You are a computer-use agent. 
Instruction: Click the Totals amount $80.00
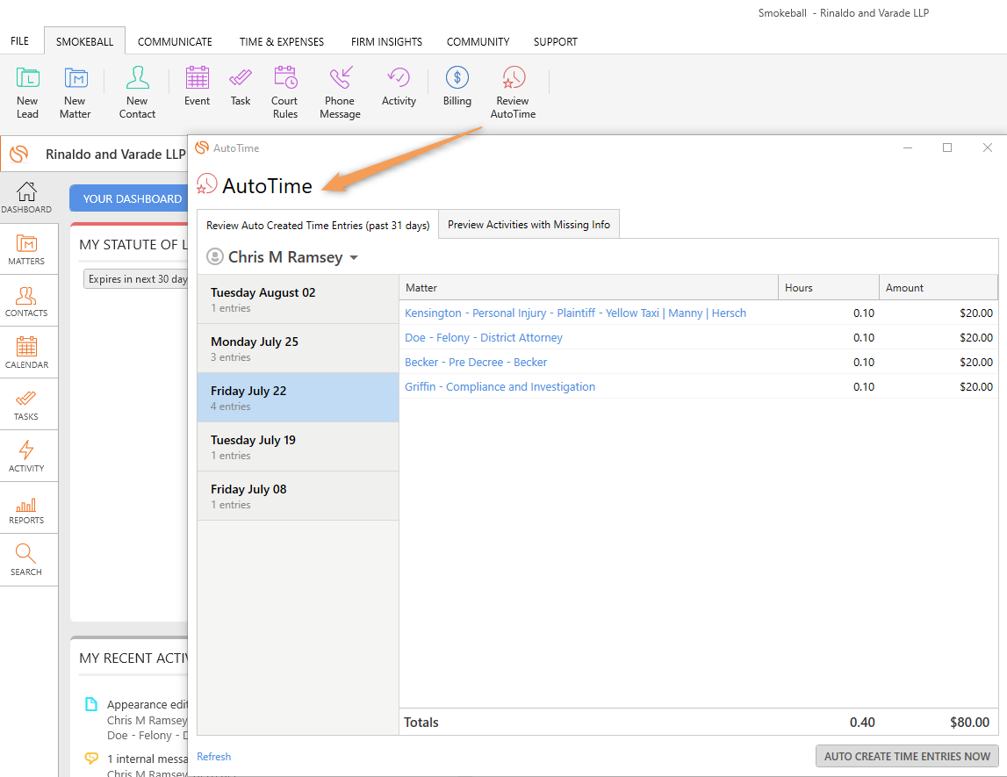[x=970, y=722]
